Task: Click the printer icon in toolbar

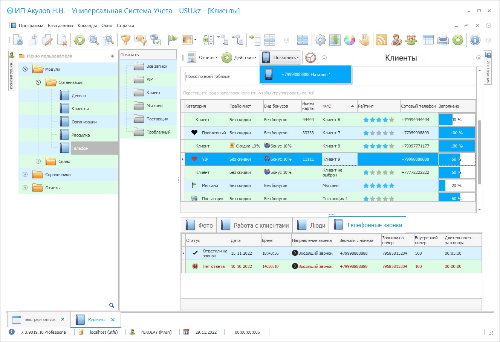Action: pos(443,40)
